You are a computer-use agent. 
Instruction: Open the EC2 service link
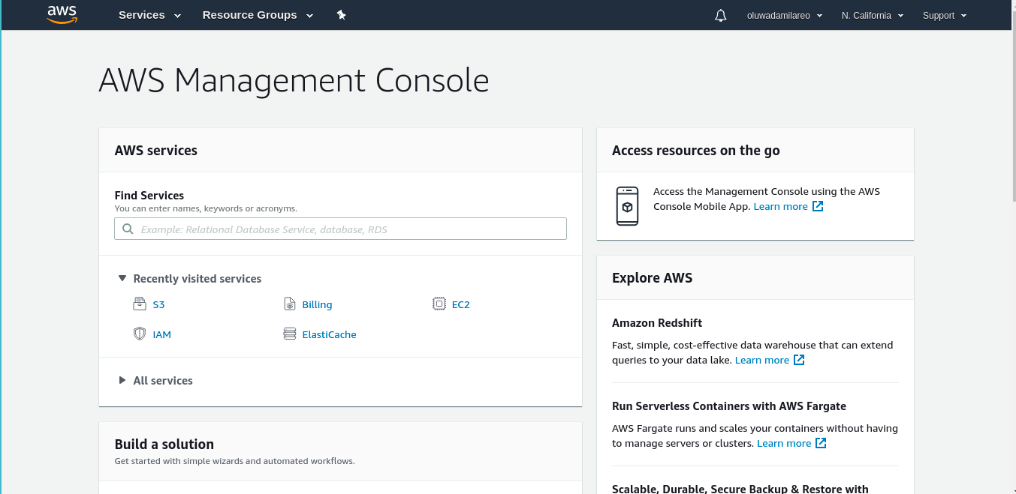click(461, 304)
